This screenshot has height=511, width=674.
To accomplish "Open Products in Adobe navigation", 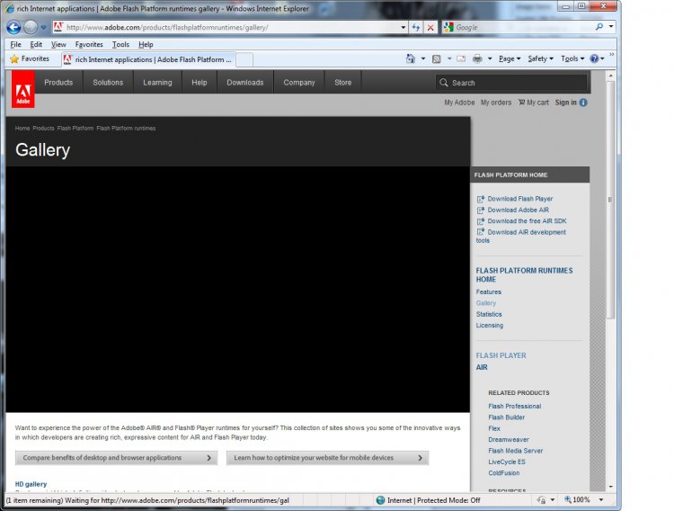I will coord(58,82).
